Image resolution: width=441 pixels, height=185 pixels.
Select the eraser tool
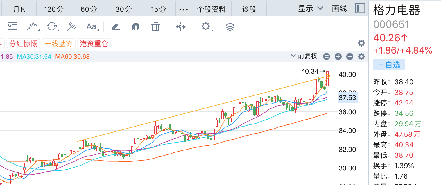(116, 27)
